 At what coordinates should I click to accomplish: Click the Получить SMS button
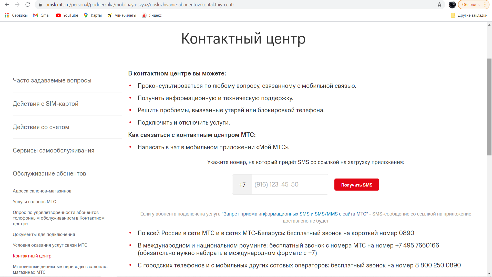(357, 185)
